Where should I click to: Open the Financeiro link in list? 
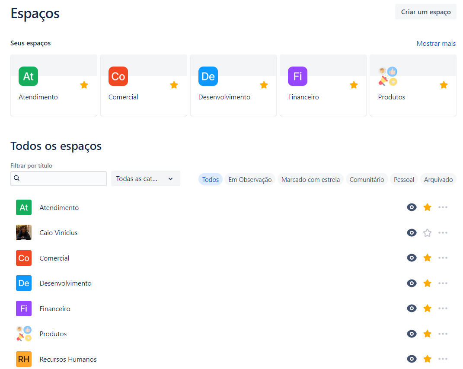(x=55, y=309)
